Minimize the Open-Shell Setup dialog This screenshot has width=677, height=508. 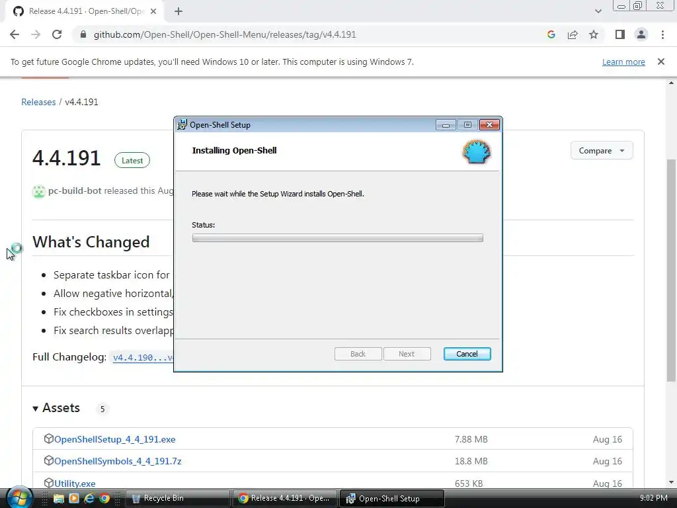point(446,125)
